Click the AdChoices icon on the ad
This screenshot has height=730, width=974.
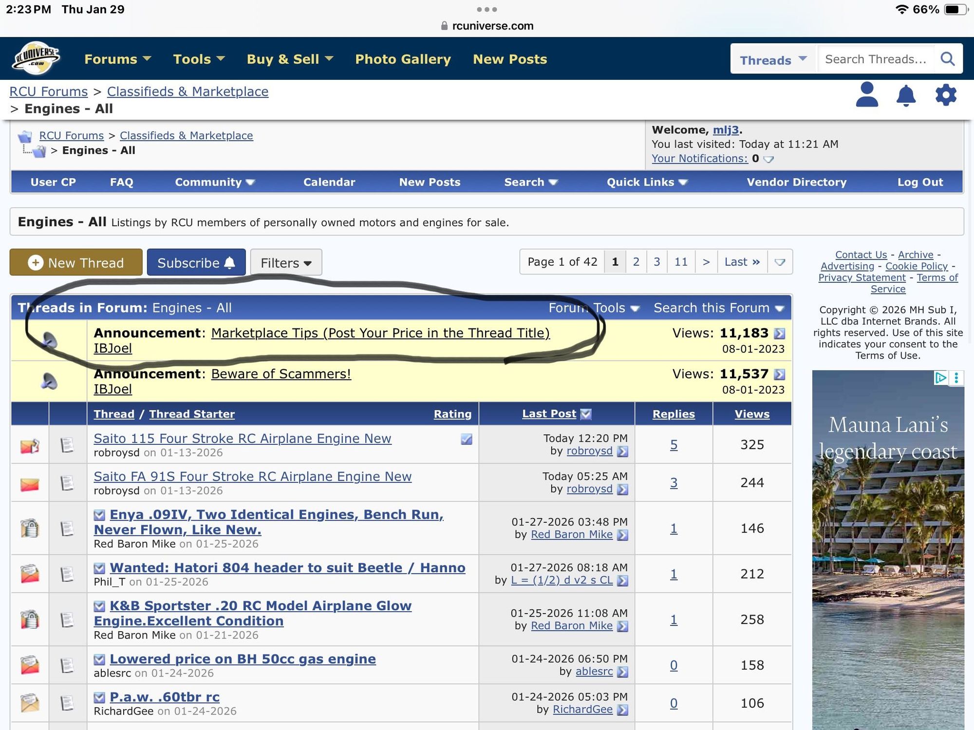(x=940, y=378)
